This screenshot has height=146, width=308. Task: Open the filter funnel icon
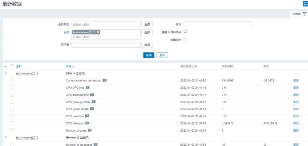click(305, 14)
